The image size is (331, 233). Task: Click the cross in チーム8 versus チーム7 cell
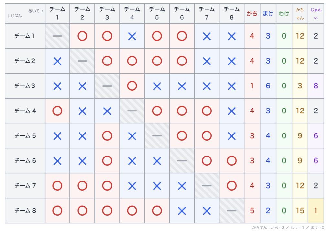pyautogui.click(x=207, y=211)
